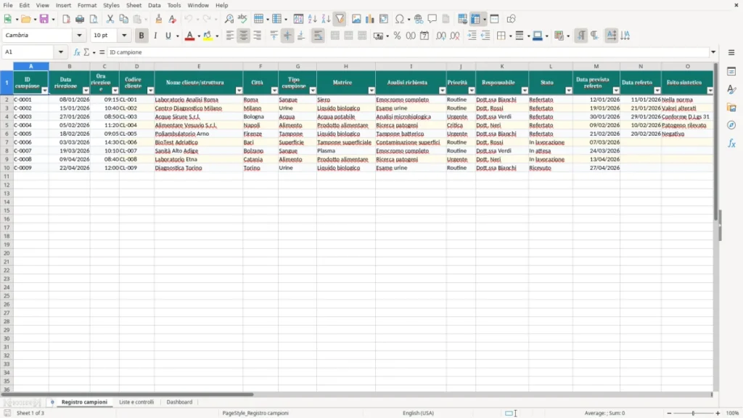Image resolution: width=743 pixels, height=418 pixels.
Task: Click Sort Ascending icon
Action: 312,19
